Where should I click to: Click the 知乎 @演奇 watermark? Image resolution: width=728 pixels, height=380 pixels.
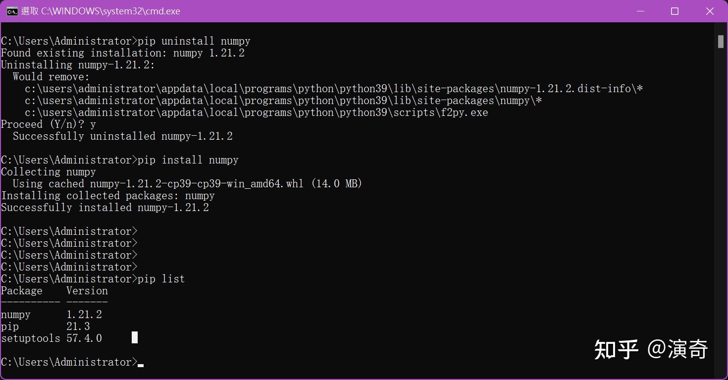click(652, 349)
